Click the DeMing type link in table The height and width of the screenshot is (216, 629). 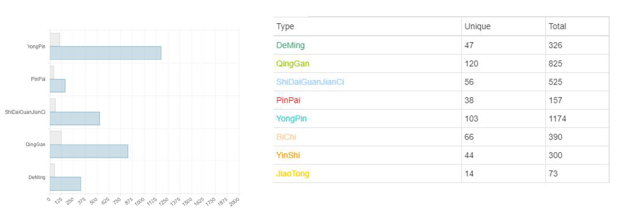290,45
